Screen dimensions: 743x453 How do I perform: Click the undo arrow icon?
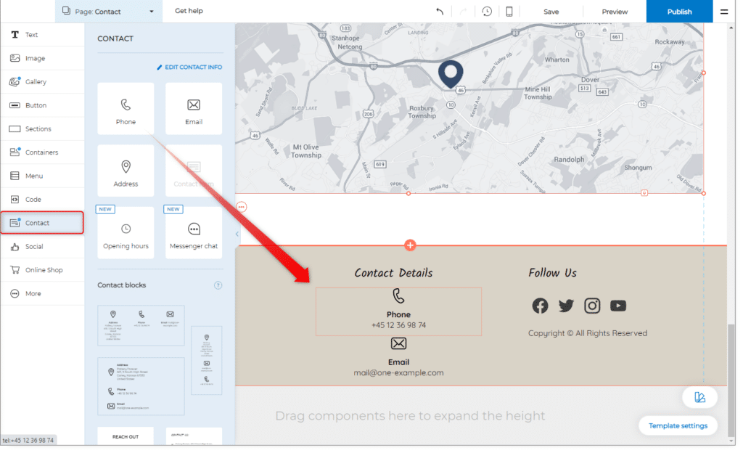click(x=440, y=12)
